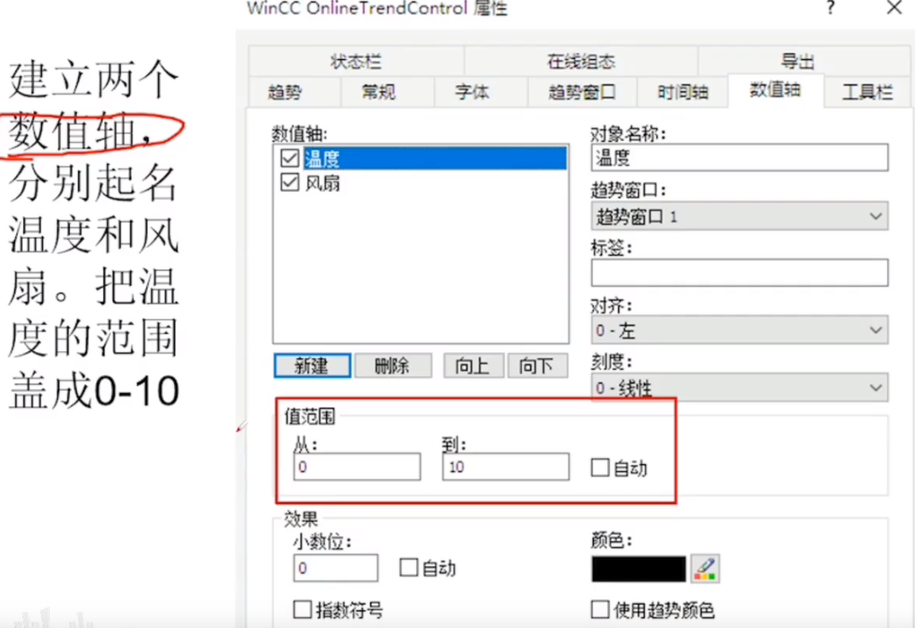The height and width of the screenshot is (628, 915).
Task: Click the 到 value input field
Action: tap(505, 467)
